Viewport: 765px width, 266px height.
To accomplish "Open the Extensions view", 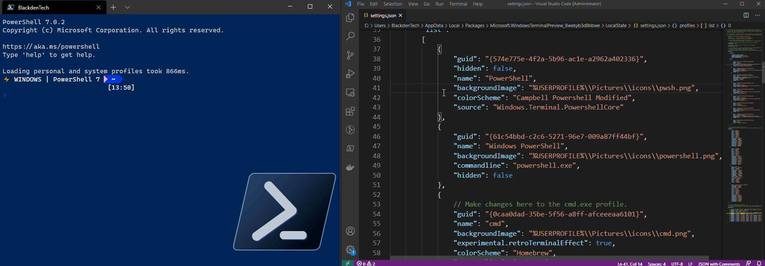I will 350,111.
